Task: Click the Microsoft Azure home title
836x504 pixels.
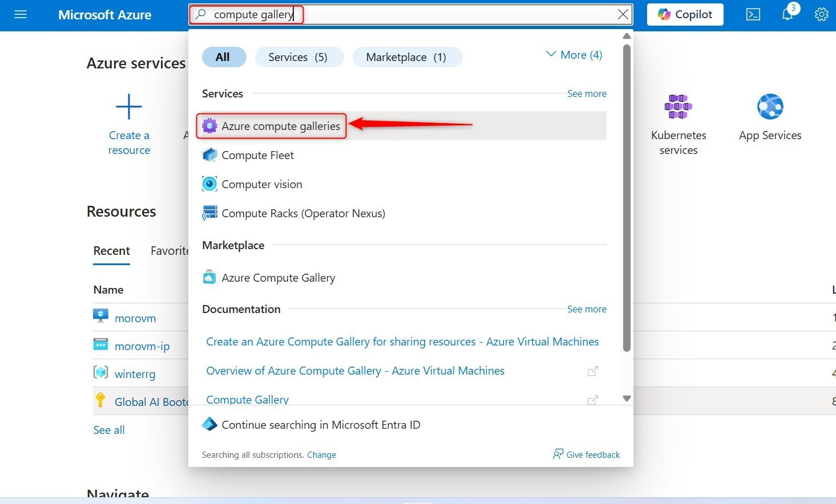Action: pyautogui.click(x=105, y=15)
